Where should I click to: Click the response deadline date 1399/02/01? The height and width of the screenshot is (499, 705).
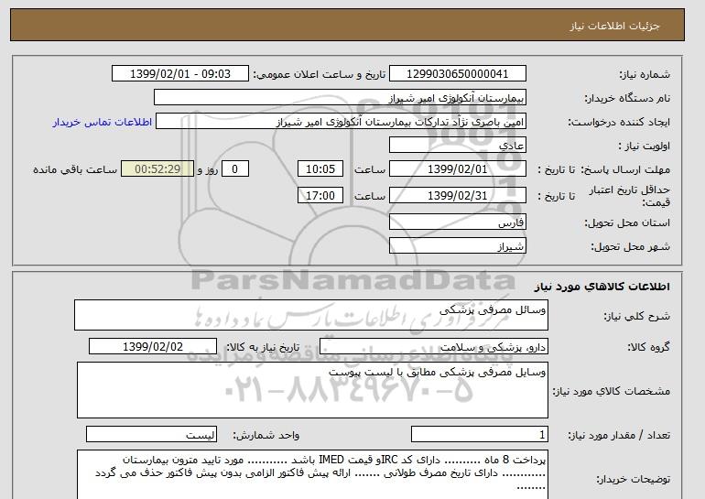coord(457,169)
